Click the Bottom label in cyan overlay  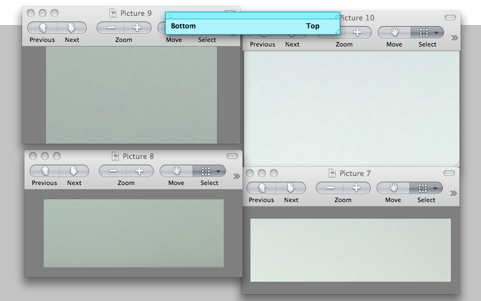(183, 26)
